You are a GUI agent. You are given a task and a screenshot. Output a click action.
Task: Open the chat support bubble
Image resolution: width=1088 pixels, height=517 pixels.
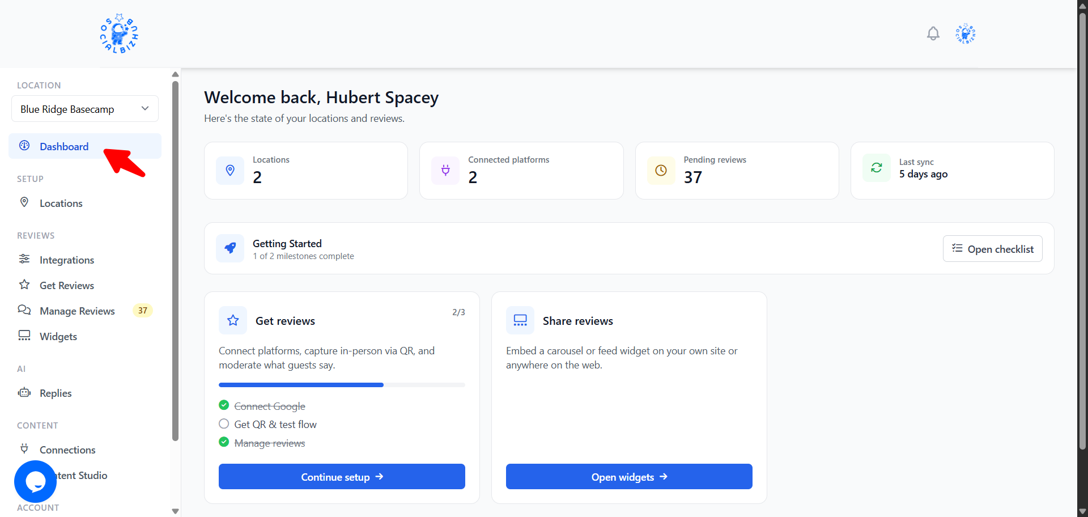click(x=35, y=481)
